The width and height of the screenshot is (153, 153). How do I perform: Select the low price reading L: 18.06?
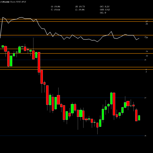(80, 10)
